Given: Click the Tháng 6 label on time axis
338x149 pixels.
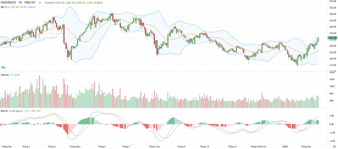Looking at the screenshot, I should tap(102, 146).
